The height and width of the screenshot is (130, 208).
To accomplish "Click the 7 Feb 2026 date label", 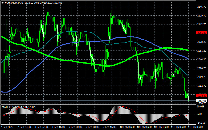I will (x=8, y=128).
